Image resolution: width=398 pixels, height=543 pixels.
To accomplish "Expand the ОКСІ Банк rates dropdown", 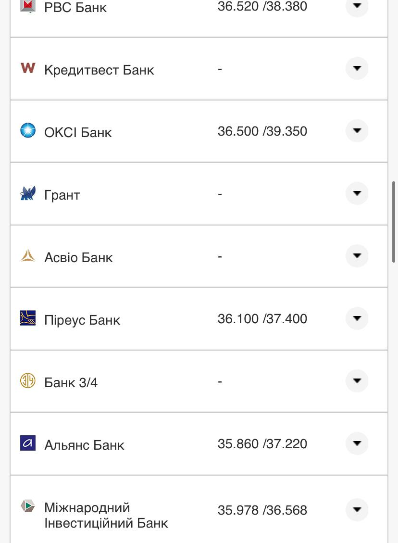I will coord(357,131).
